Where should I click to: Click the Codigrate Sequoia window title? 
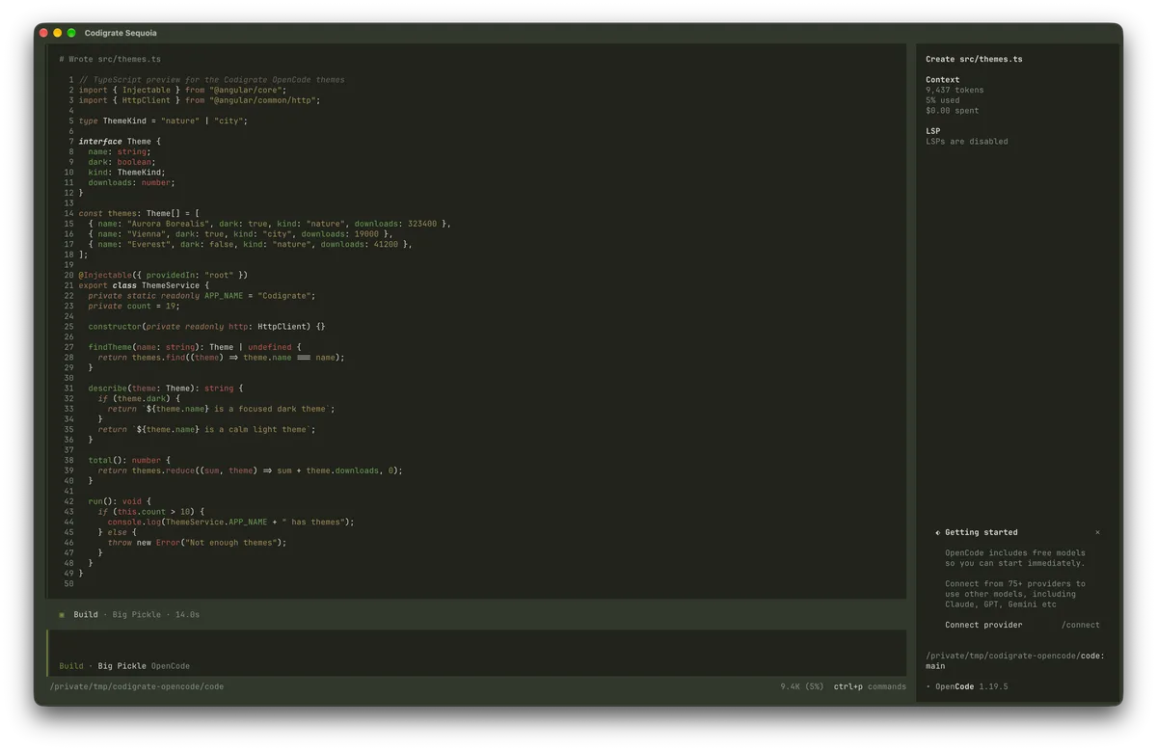pos(121,33)
